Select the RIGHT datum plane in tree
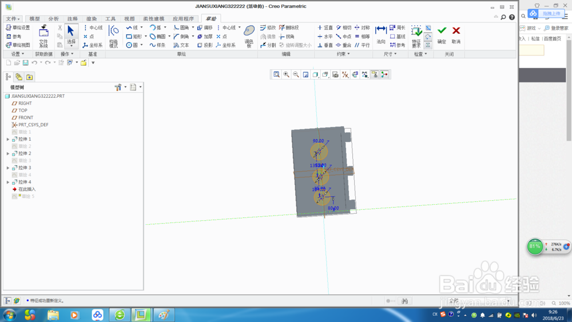 (x=22, y=103)
